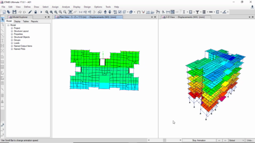
Task: Select the 3-d view toolbar icon
Action: (80, 12)
